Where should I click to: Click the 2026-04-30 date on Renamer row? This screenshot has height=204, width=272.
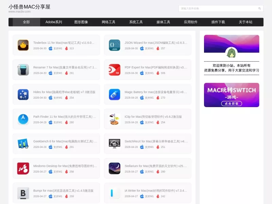point(40,73)
